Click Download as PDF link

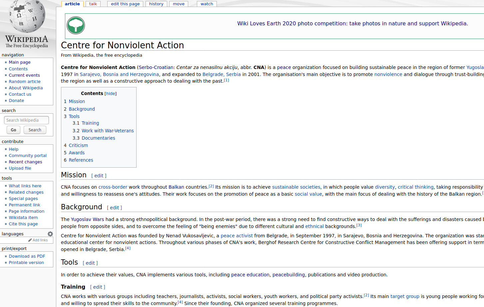click(x=27, y=256)
